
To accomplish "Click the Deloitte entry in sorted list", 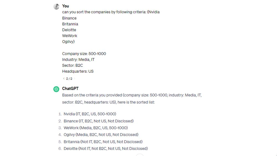I will 106,149.
